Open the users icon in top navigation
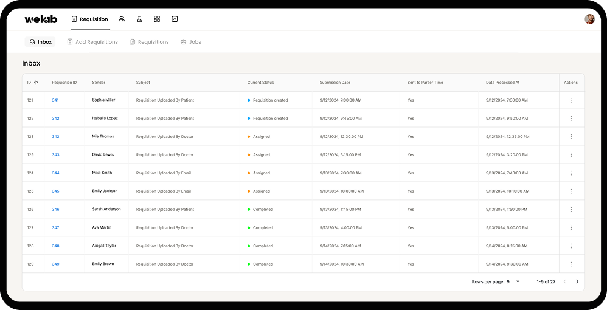This screenshot has height=310, width=607. coord(122,19)
